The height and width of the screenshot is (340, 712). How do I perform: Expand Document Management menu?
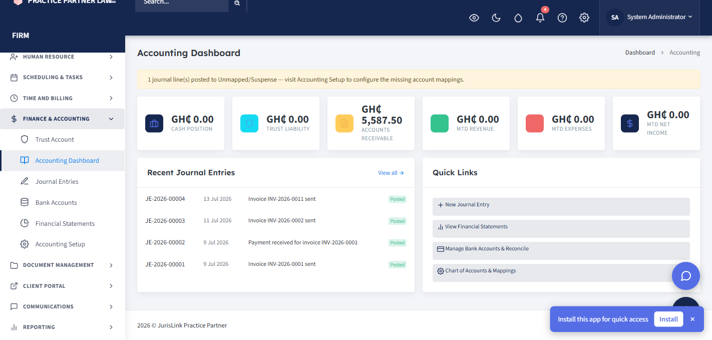62,265
